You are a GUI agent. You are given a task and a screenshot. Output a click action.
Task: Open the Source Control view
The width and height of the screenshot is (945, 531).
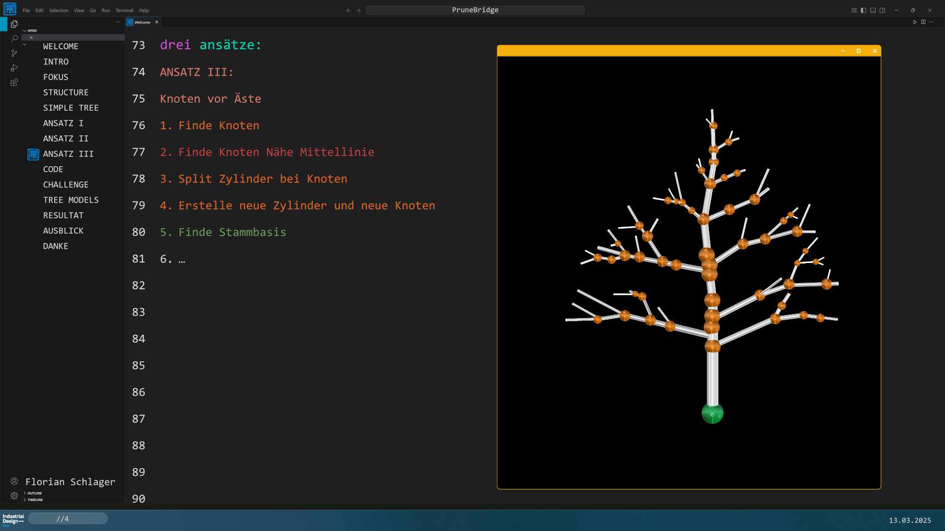tap(14, 53)
